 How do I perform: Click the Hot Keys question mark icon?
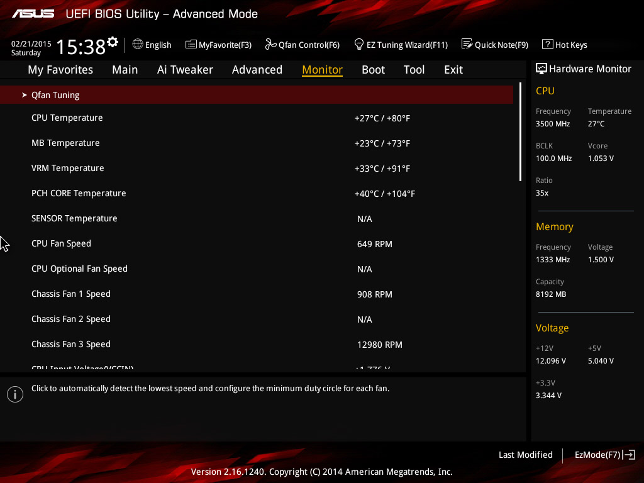(548, 44)
